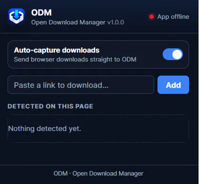Viewport: 199px width, 184px height.
Task: Click the ODM title heading
Action: point(41,13)
